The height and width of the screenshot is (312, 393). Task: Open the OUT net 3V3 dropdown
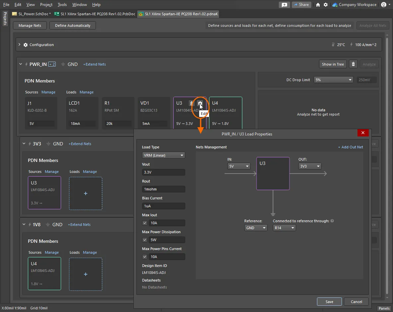(309, 166)
